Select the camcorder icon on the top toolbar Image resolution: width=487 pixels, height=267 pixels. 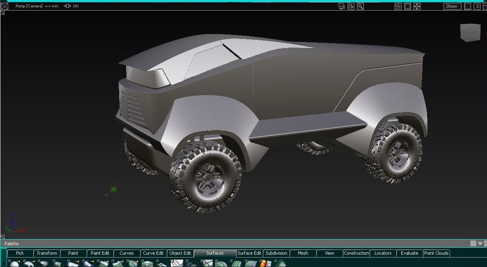[x=351, y=6]
